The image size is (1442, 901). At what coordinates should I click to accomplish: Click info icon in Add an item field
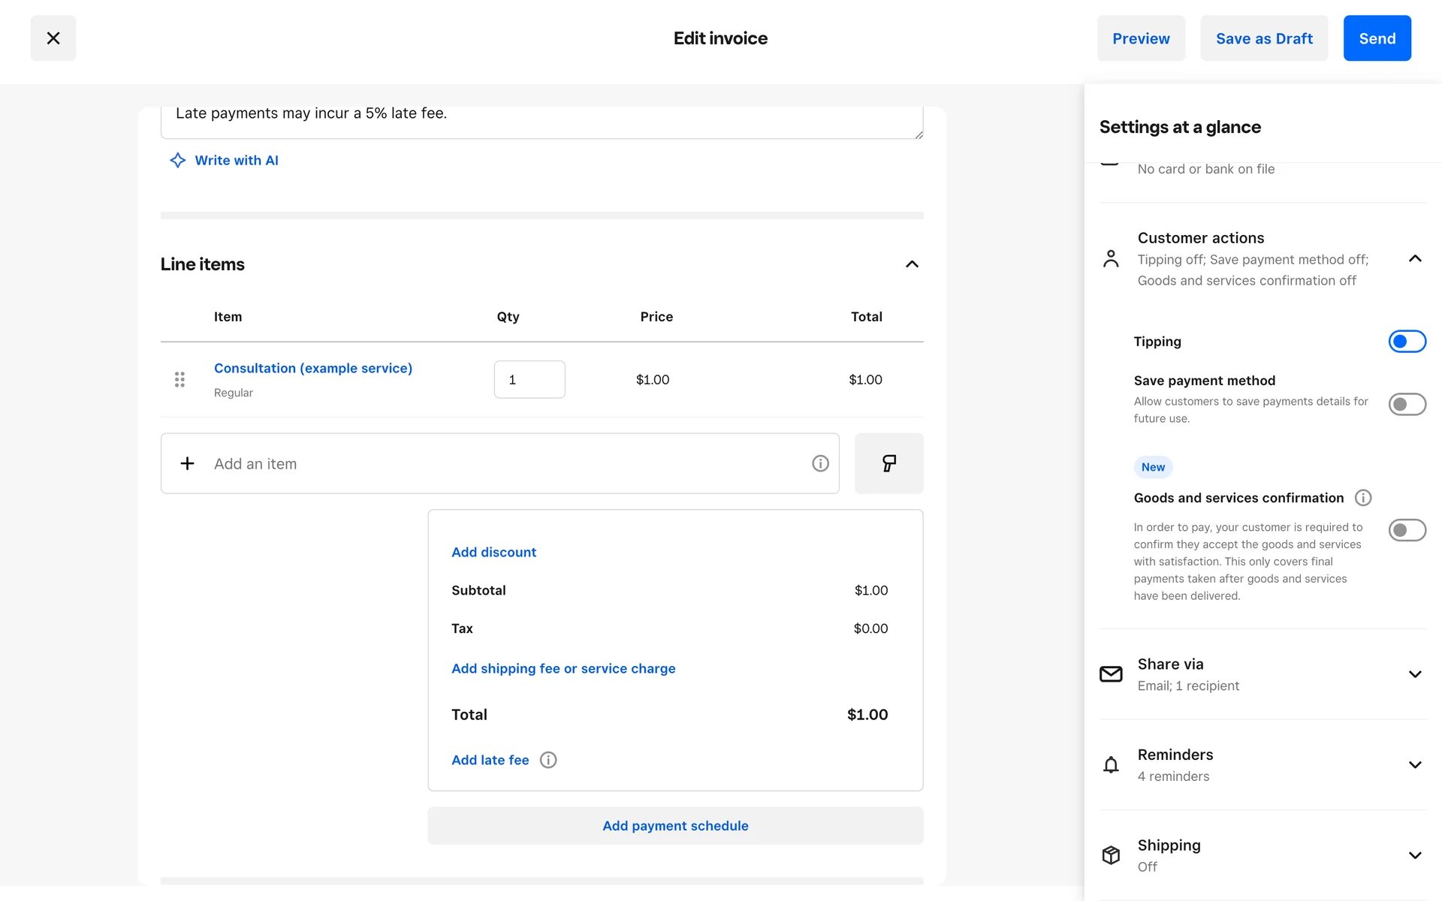[820, 463]
